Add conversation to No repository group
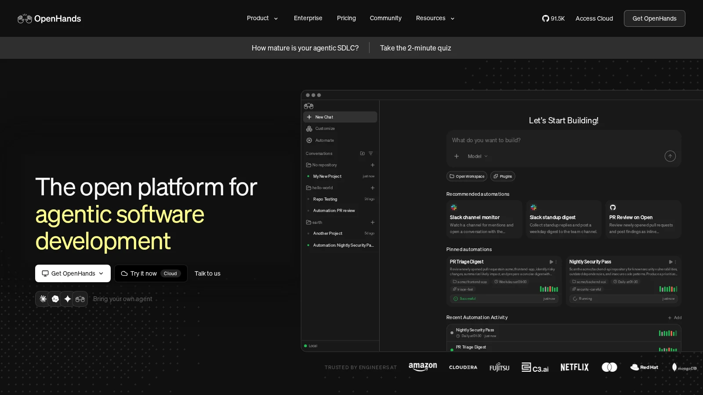 (x=373, y=165)
